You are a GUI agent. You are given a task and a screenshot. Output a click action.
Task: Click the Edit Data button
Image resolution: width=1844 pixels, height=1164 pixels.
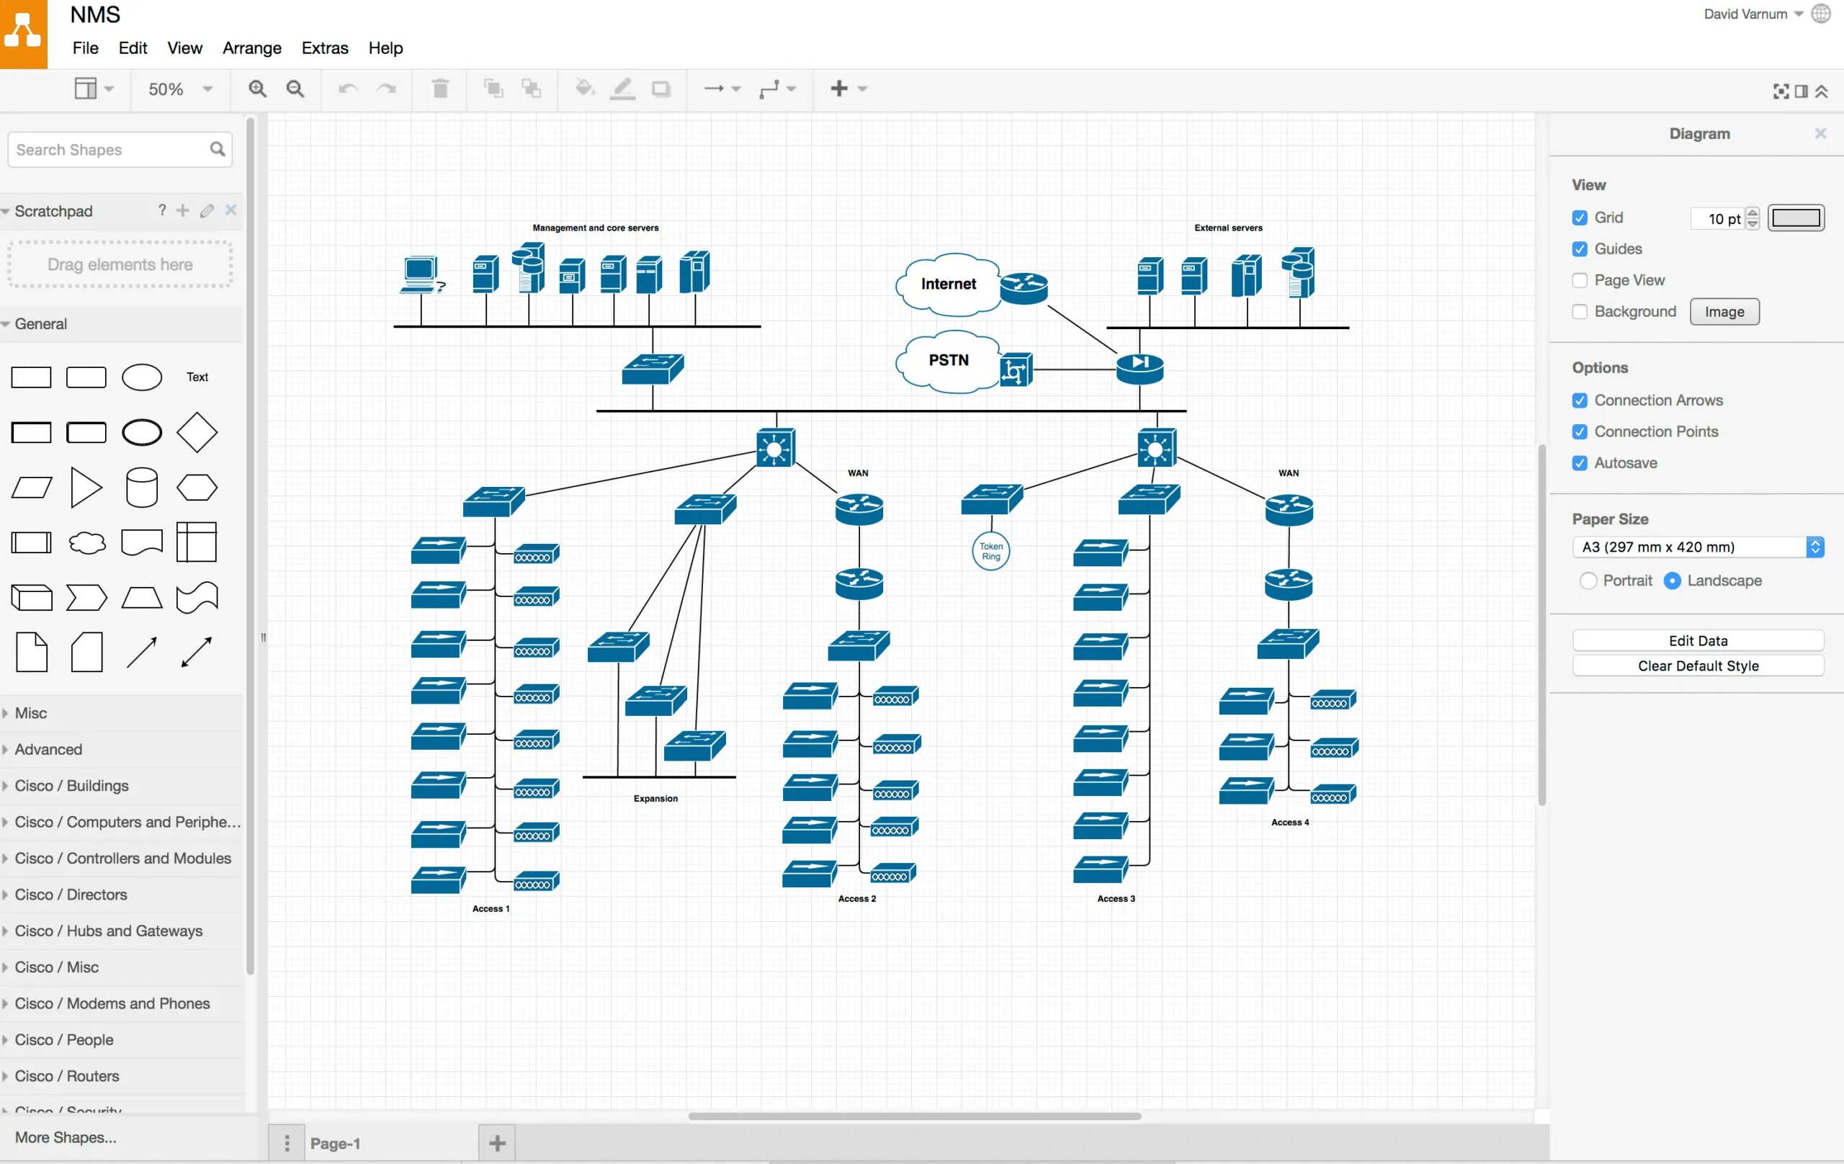(x=1697, y=640)
